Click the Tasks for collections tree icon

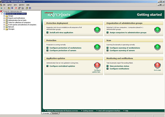(7, 23)
